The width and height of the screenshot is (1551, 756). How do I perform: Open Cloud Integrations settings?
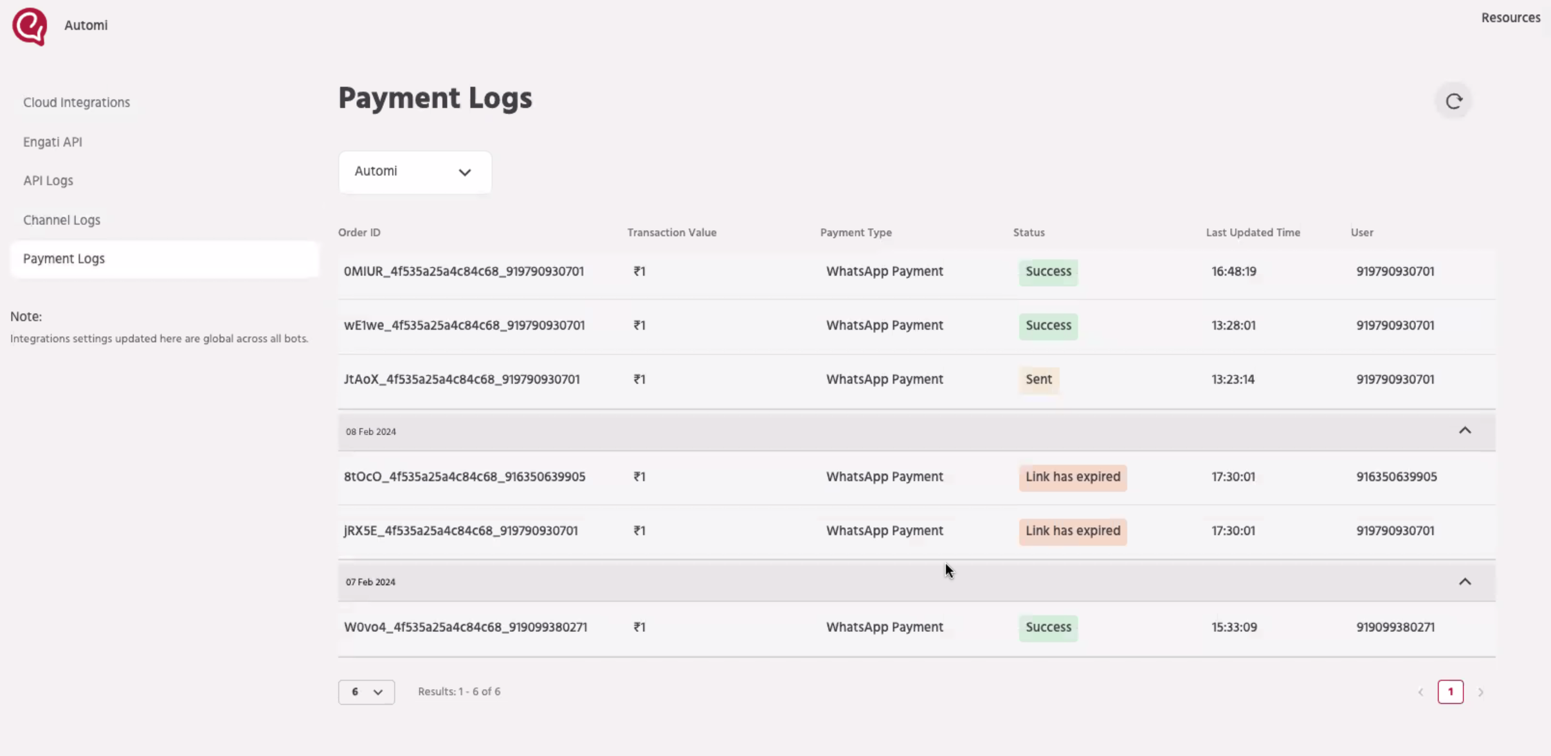[x=76, y=102]
